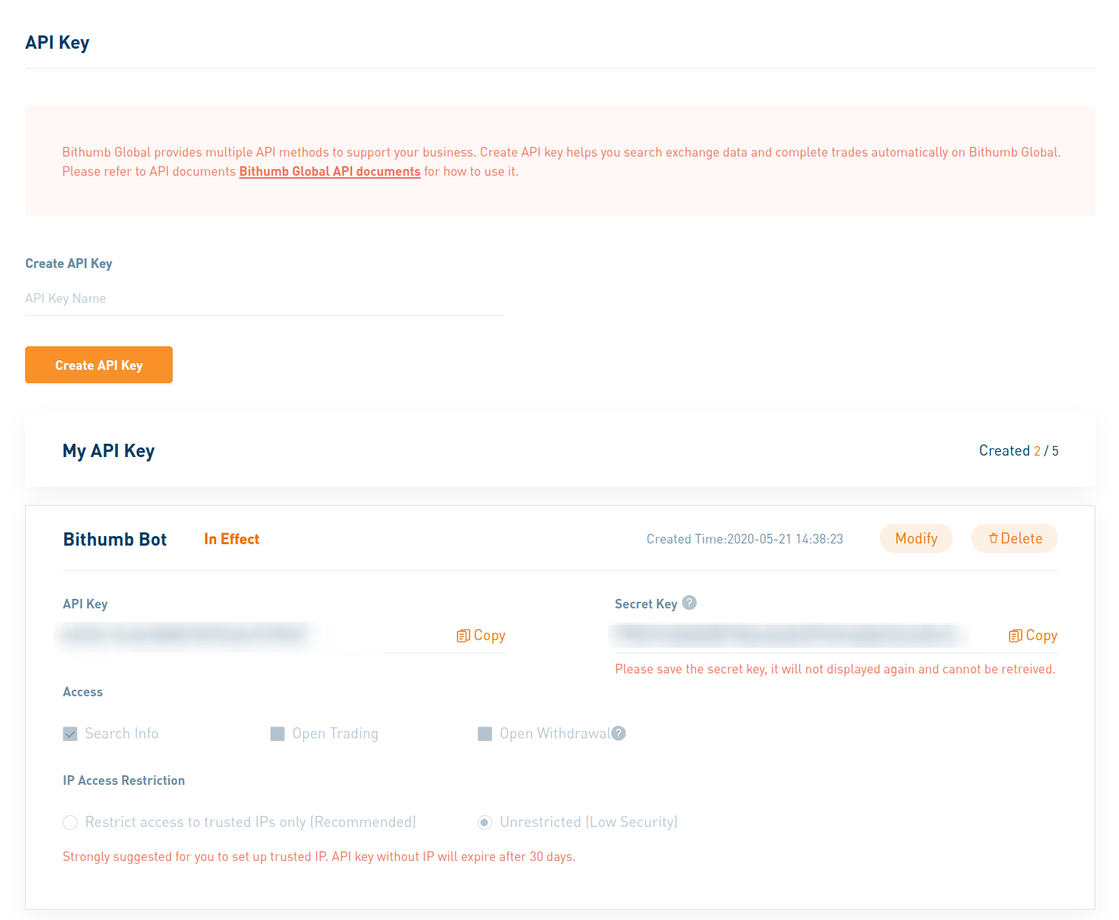The width and height of the screenshot is (1119, 920).
Task: Click the blurred Secret Key text
Action: coord(788,635)
